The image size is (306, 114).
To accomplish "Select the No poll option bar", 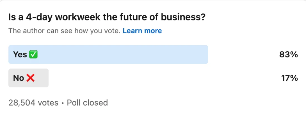I will coord(28,78).
